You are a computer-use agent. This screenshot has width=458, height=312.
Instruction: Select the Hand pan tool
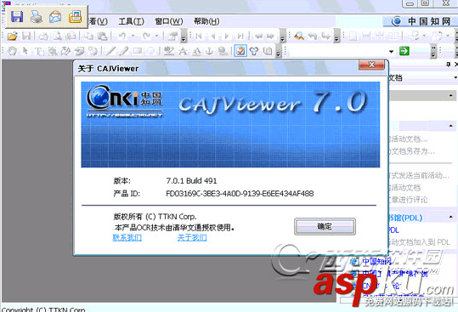pos(12,51)
